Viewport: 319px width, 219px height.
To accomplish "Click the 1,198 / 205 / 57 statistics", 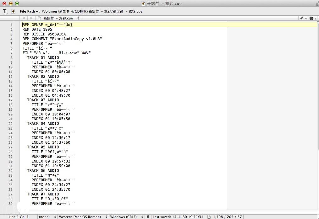I will tap(227, 217).
